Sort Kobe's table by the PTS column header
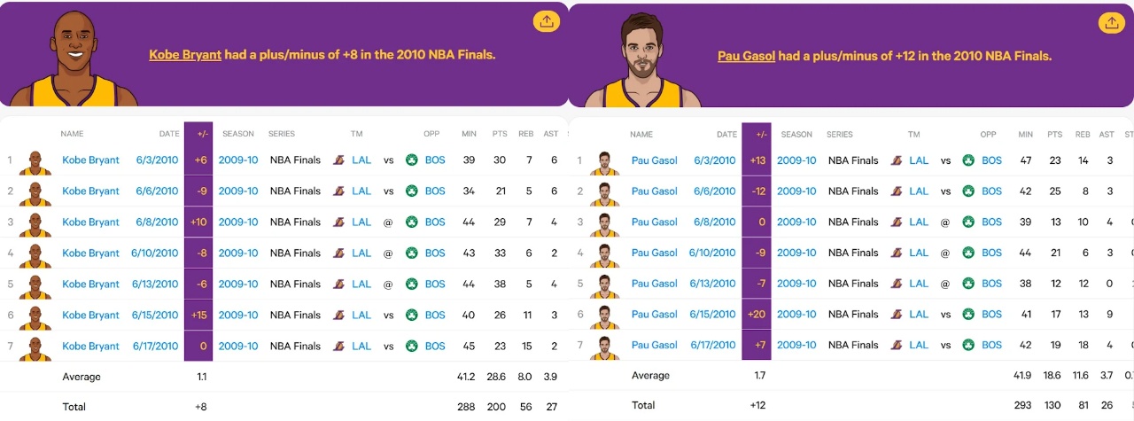Viewport: 1134px width, 421px height. (499, 134)
